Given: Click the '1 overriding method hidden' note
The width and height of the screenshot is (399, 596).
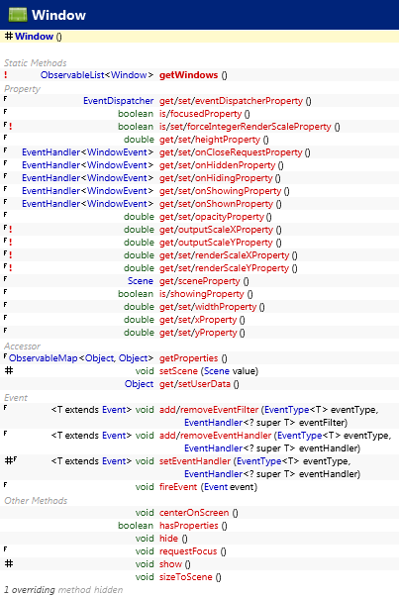Looking at the screenshot, I should (x=63, y=590).
